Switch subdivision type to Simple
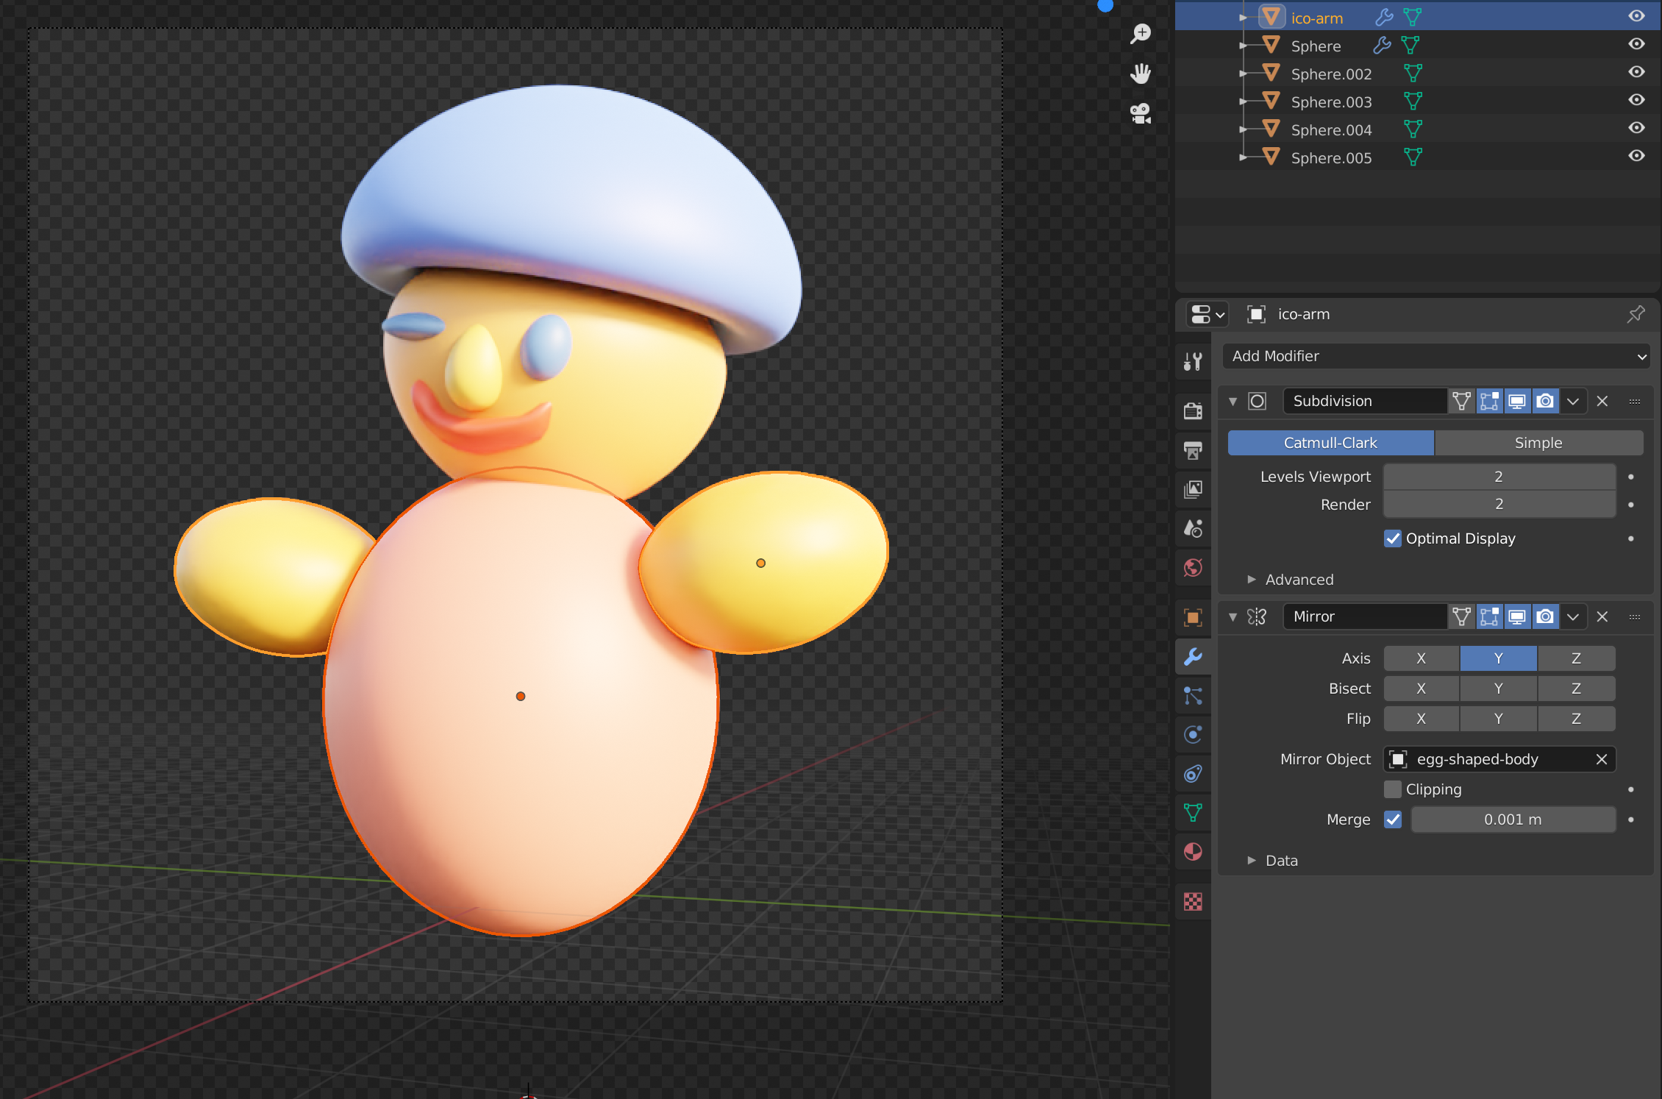The height and width of the screenshot is (1099, 1662). [x=1538, y=443]
